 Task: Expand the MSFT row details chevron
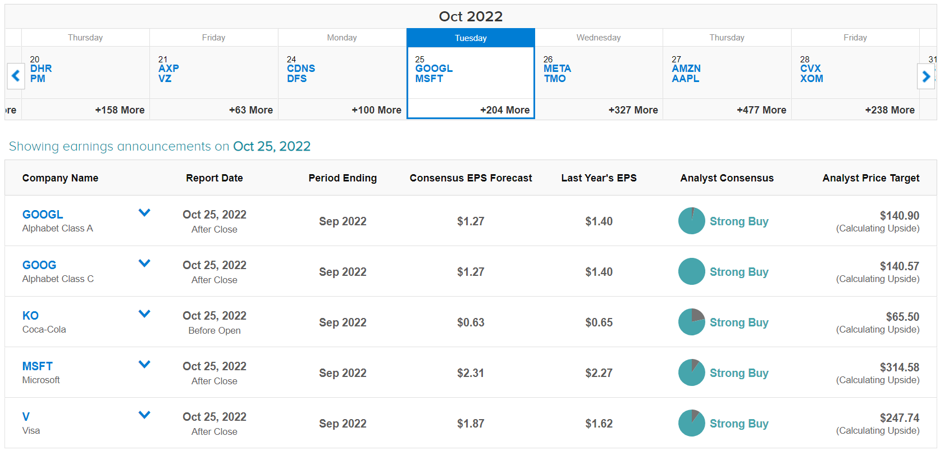(x=144, y=364)
